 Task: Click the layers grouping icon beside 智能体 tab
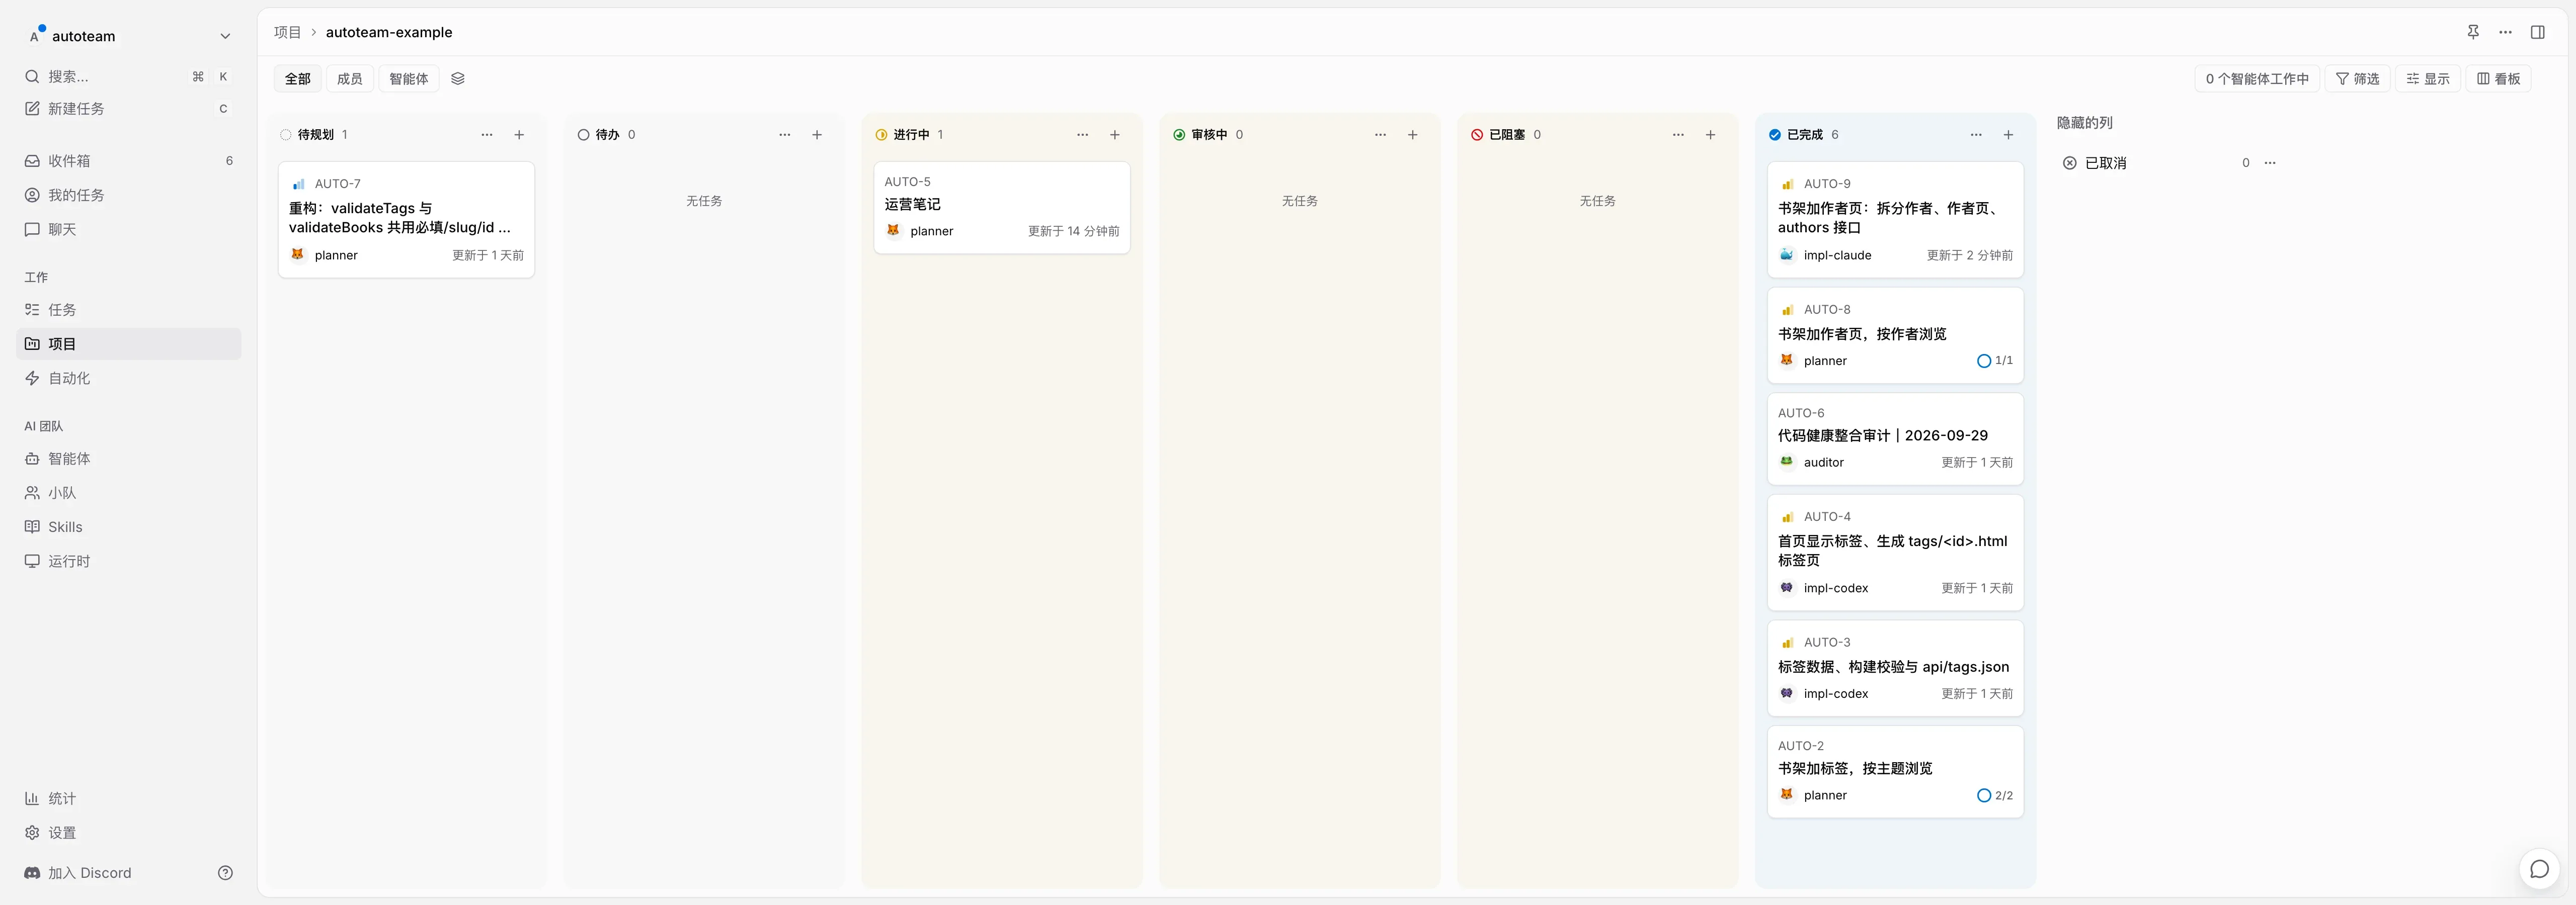[x=458, y=78]
